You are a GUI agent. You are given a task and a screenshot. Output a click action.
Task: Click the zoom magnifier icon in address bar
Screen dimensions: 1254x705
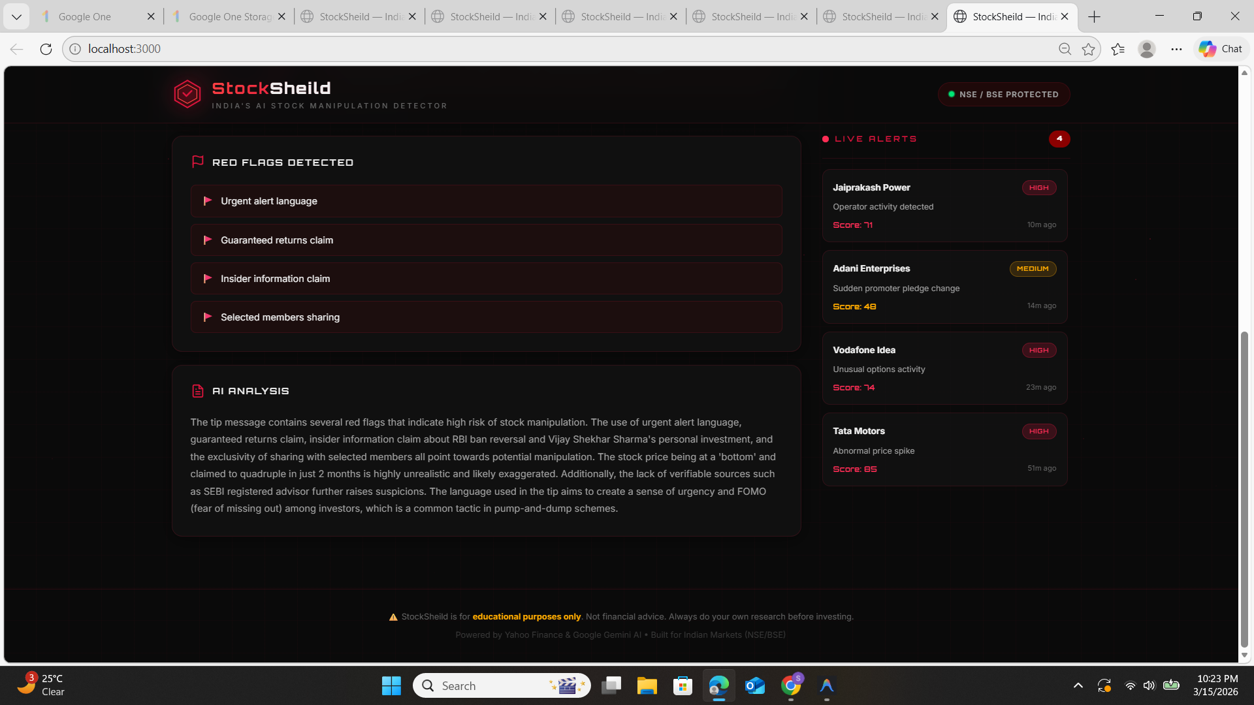click(1065, 49)
